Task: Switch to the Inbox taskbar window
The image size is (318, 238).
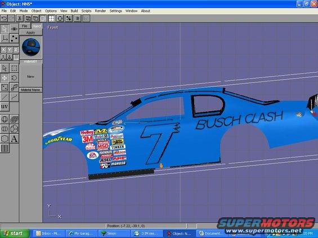Action: coord(49,234)
